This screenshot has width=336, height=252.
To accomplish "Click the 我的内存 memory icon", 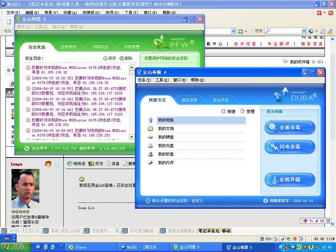I will (150, 163).
